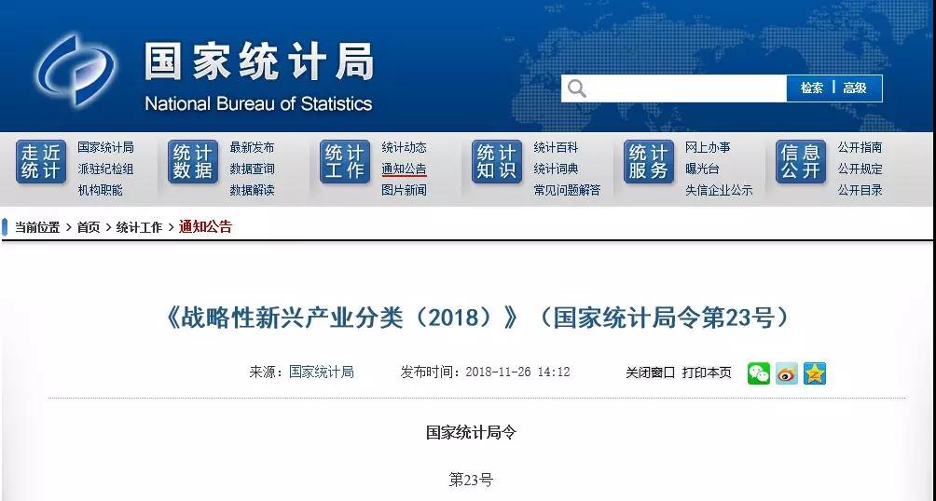Go to 首页 in breadcrumb
The height and width of the screenshot is (501, 936).
tap(89, 227)
